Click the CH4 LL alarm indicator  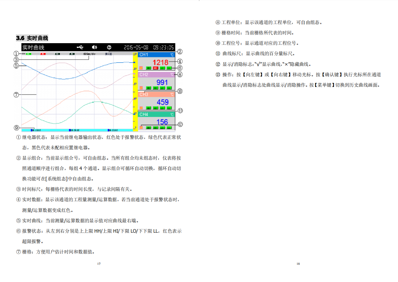[x=169, y=128]
